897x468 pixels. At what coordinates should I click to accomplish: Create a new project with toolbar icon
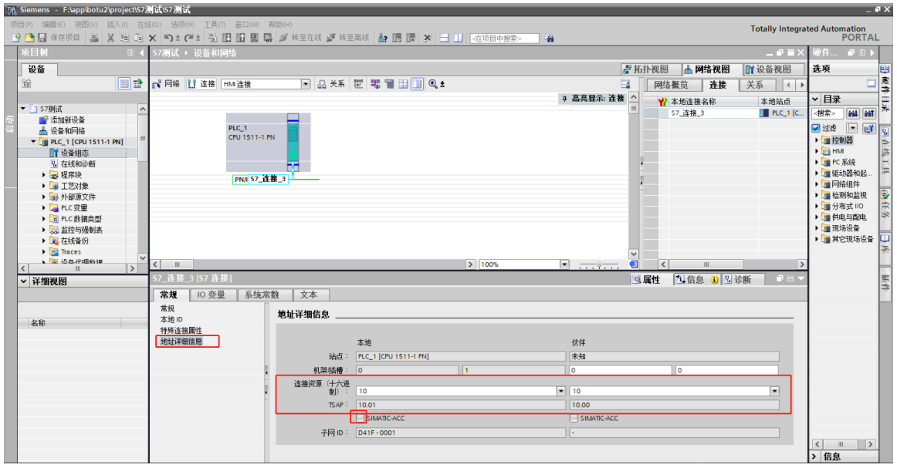click(x=16, y=38)
